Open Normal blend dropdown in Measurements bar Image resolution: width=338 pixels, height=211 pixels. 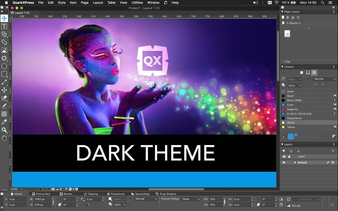146,199
